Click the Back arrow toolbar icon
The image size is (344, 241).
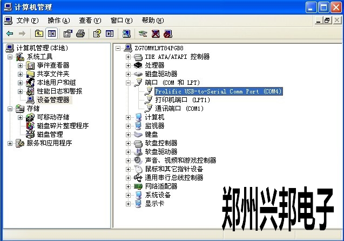pyautogui.click(x=10, y=34)
